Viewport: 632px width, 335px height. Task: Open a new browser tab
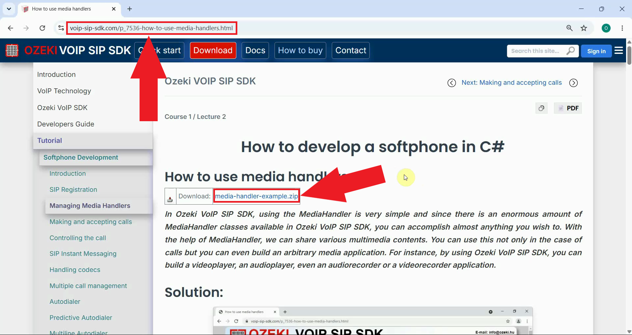tap(130, 9)
